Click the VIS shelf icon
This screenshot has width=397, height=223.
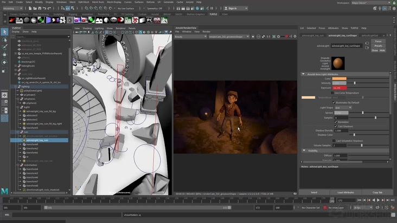point(128,20)
